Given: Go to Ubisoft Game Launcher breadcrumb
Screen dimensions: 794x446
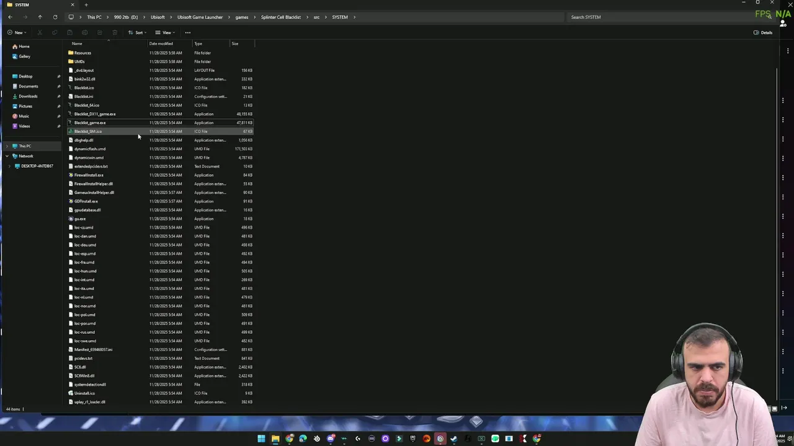Looking at the screenshot, I should coord(200,17).
